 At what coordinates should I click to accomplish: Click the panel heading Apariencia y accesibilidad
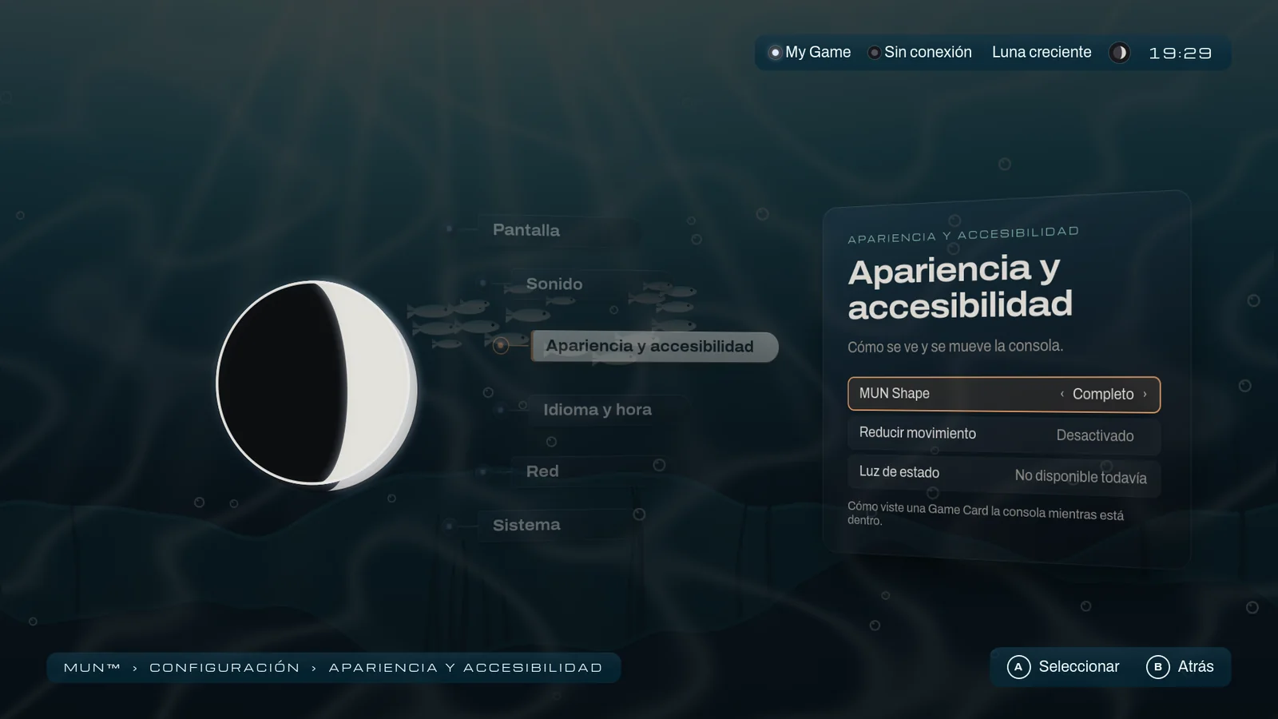tap(960, 288)
